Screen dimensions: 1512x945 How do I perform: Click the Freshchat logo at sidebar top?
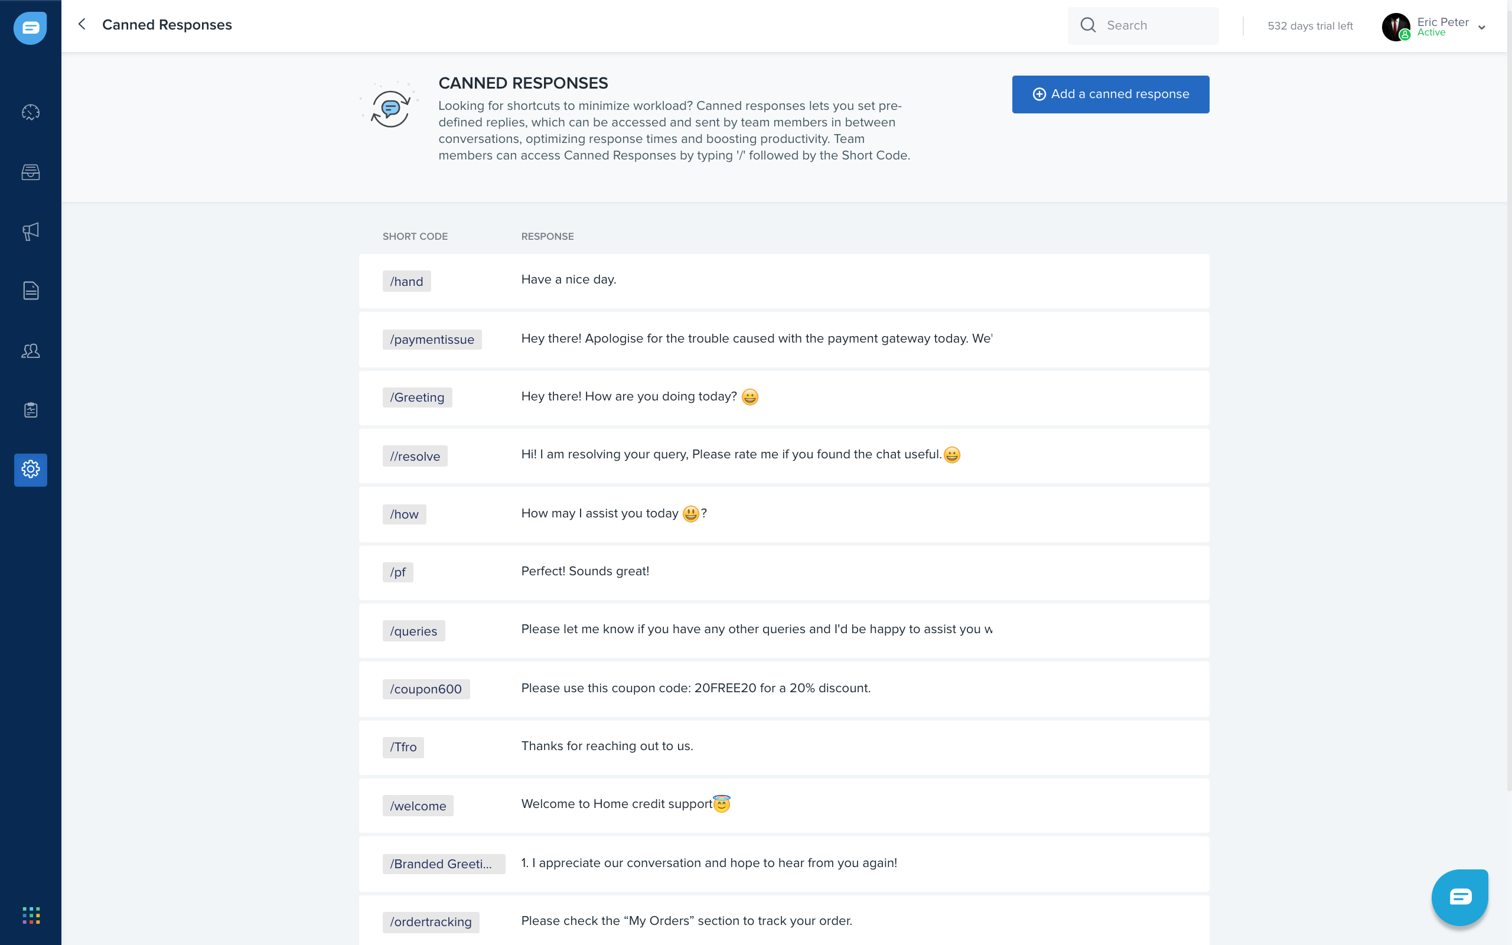(30, 27)
